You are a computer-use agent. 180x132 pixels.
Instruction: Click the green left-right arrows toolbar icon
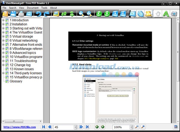tap(72, 14)
